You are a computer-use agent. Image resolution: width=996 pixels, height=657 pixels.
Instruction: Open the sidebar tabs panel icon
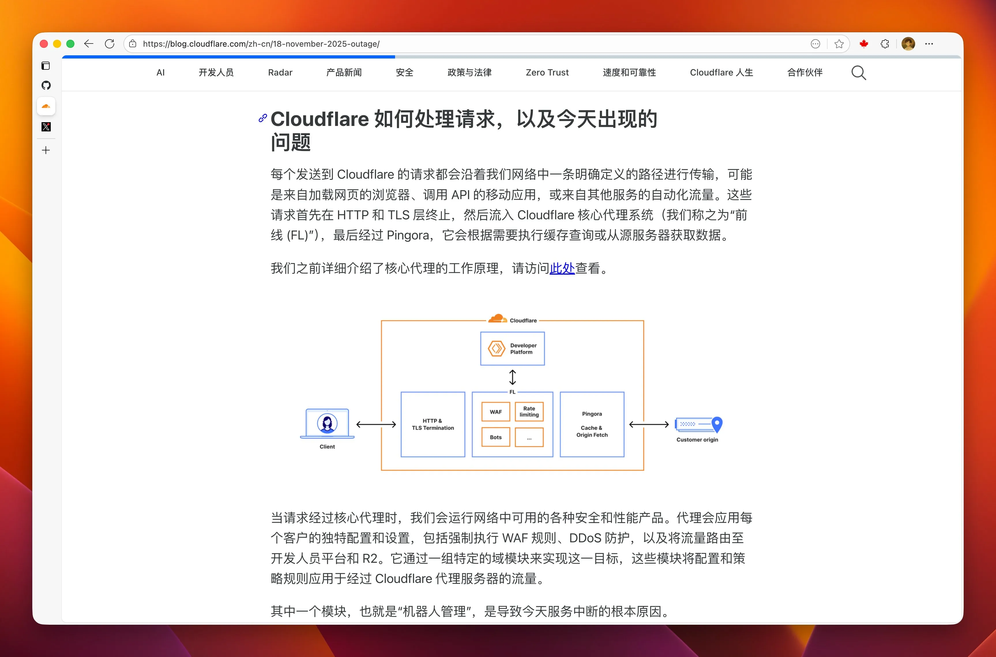pyautogui.click(x=46, y=66)
